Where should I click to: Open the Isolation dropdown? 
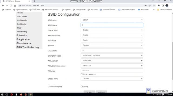[x=112, y=45]
